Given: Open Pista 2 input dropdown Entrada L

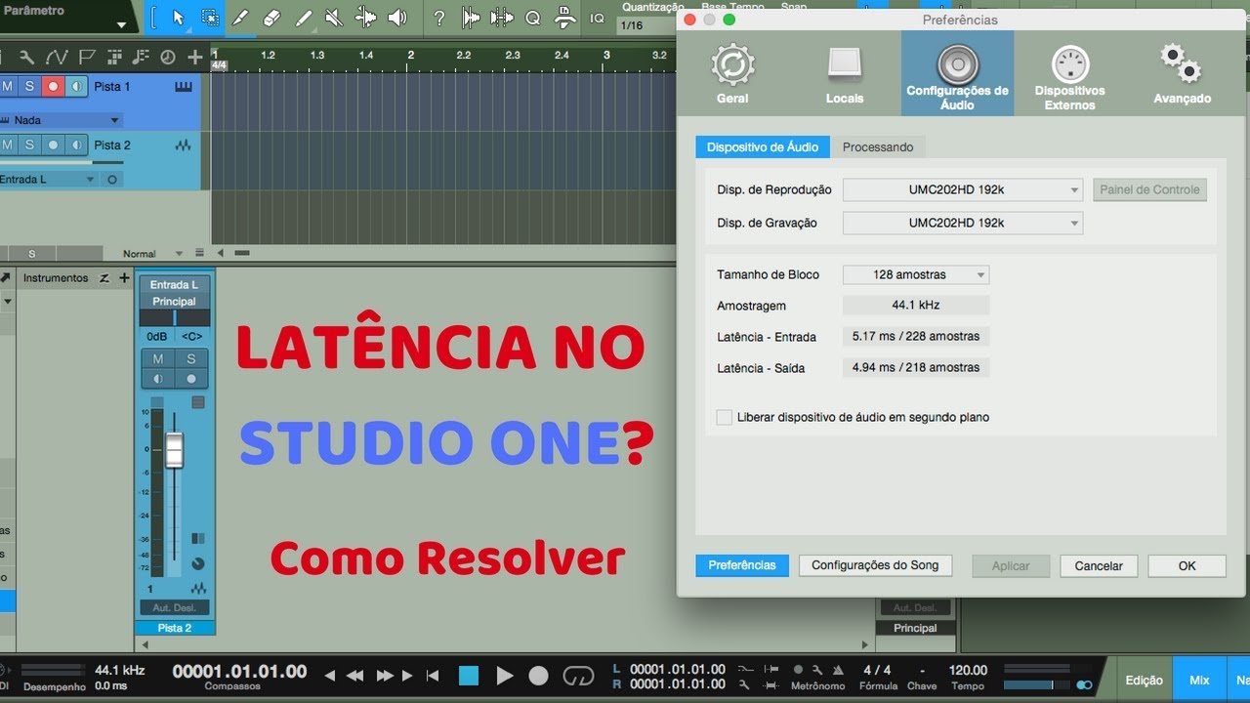Looking at the screenshot, I should [49, 180].
